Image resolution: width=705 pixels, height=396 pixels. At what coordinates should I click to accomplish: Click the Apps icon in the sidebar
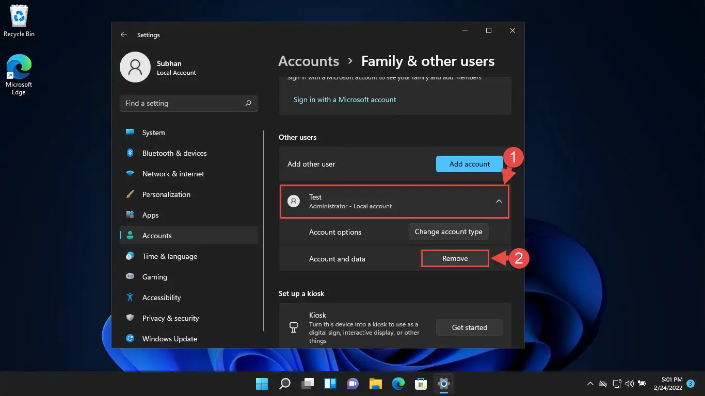coord(130,215)
